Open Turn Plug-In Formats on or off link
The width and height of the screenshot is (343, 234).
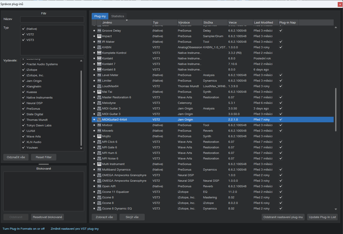[x=23, y=229]
